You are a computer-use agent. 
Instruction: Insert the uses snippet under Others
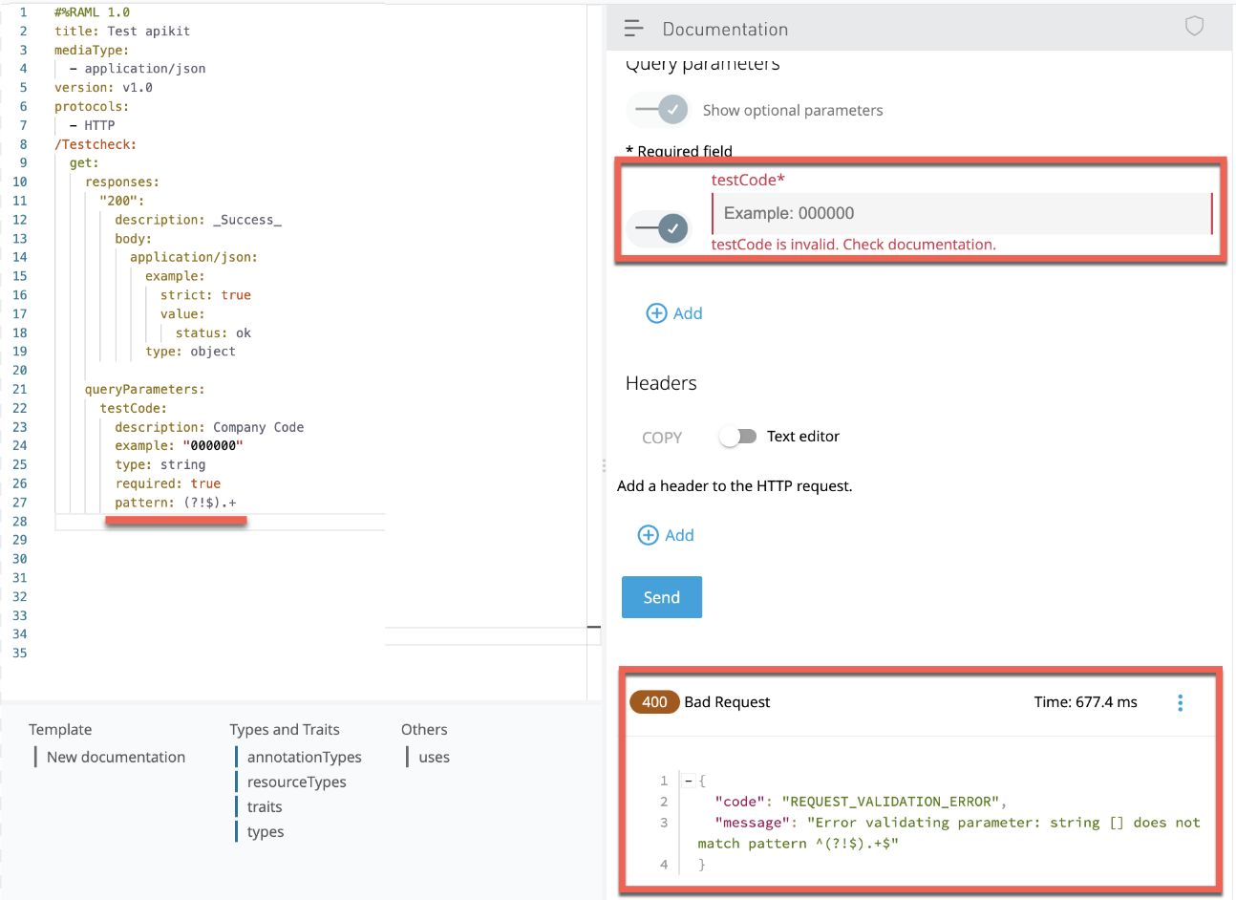coord(436,757)
